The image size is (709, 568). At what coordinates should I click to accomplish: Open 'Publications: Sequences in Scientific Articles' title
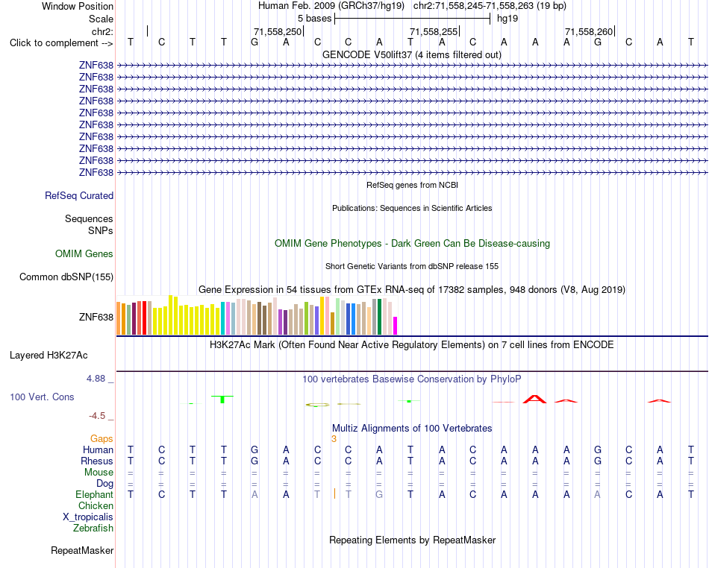coord(412,208)
